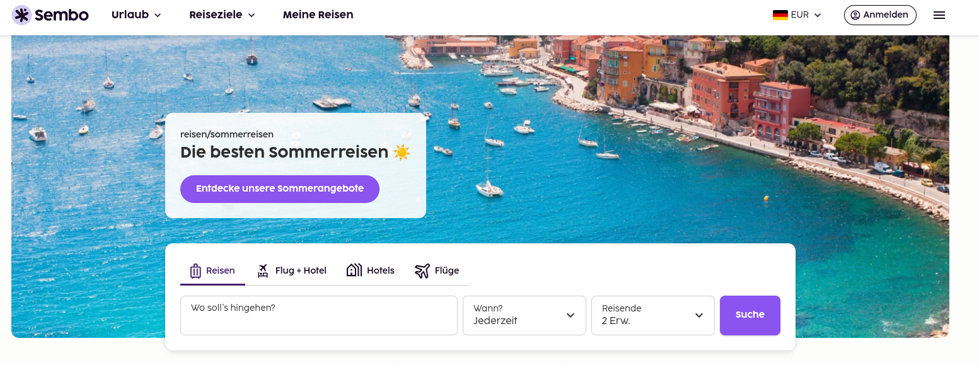Open the Reisende travelers dropdown
This screenshot has width=979, height=365.
click(652, 315)
